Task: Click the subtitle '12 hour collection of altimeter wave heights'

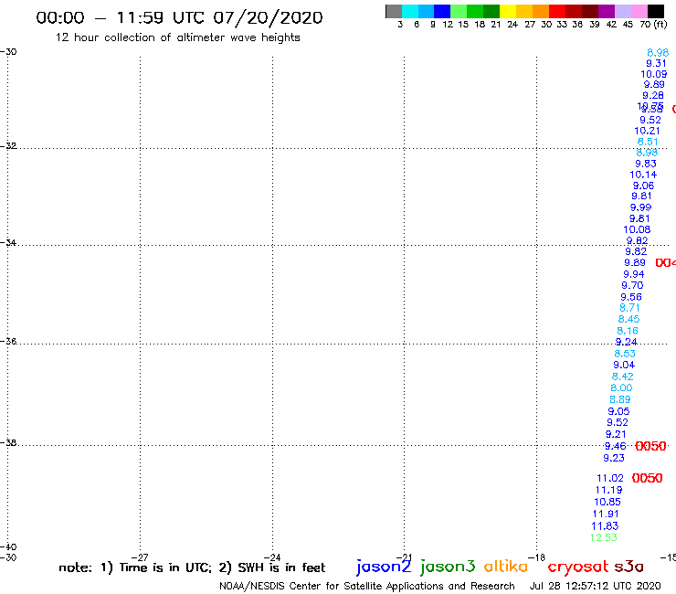Action: pyautogui.click(x=177, y=37)
